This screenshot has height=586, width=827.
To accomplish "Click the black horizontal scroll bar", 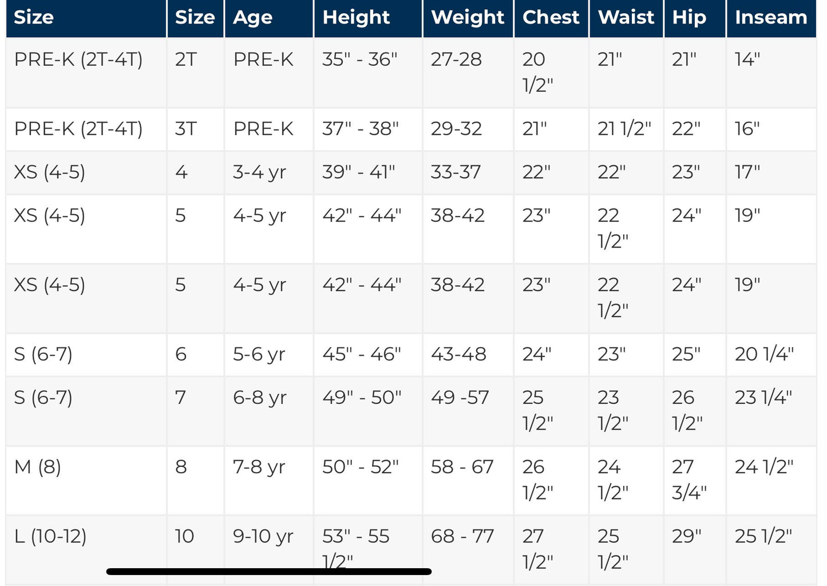I will [x=269, y=571].
